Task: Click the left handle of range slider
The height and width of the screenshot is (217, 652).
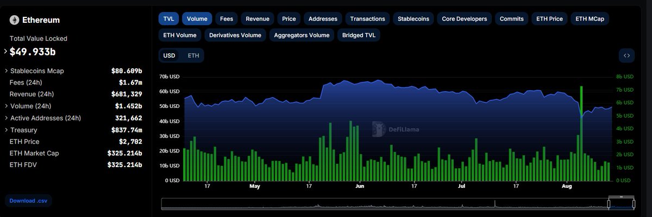Action: pyautogui.click(x=609, y=204)
